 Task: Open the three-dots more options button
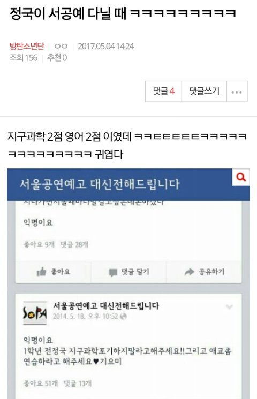[x=237, y=91]
